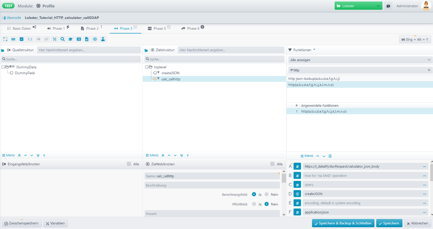
Task: Set Berechnungsfeld to Nein
Action: 267,194
